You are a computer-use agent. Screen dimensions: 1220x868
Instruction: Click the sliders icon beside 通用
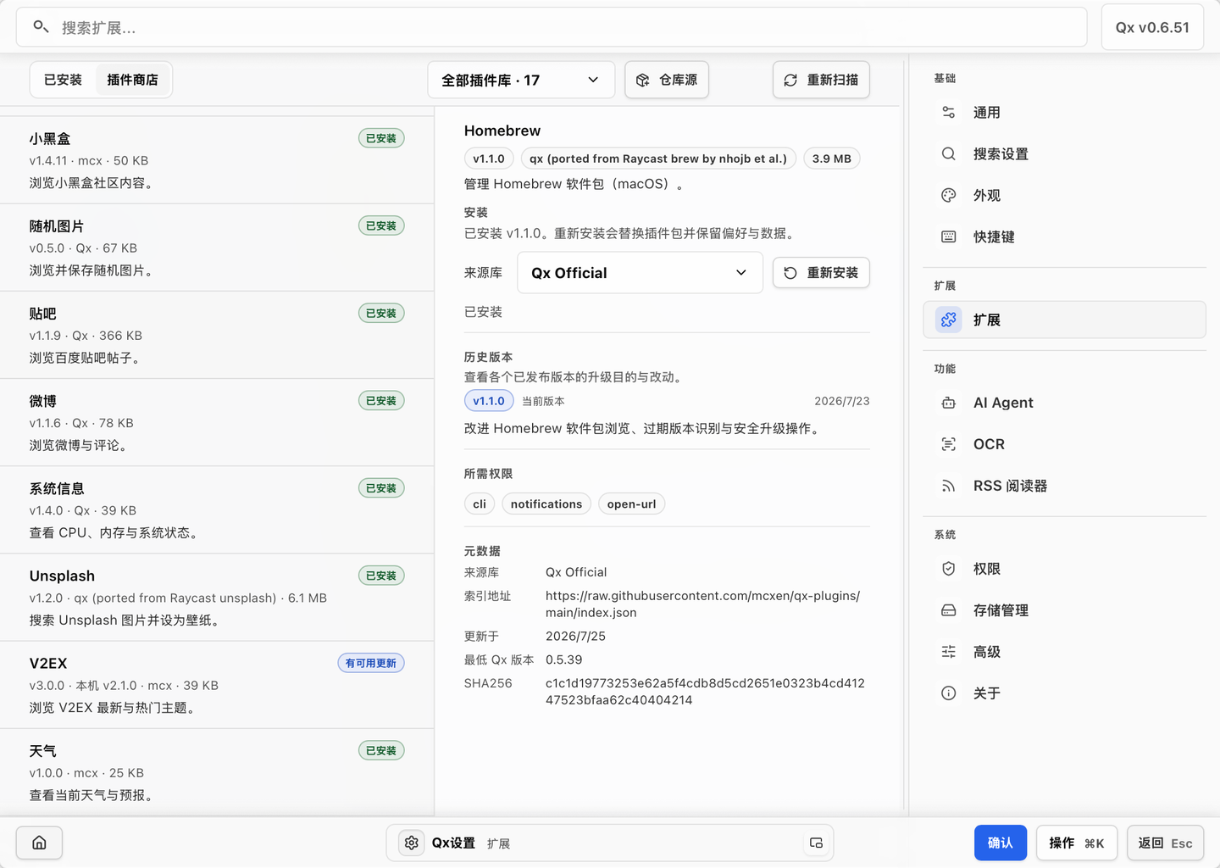(949, 113)
